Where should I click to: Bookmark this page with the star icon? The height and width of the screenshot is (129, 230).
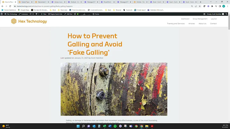click(200, 6)
